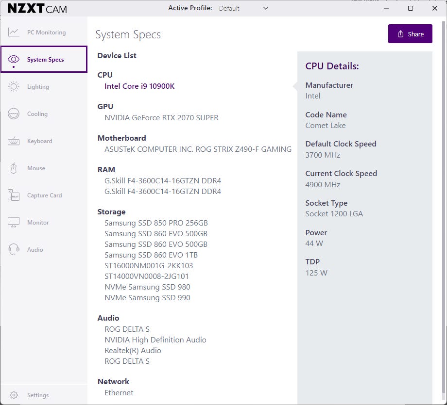447x405 pixels.
Task: Select last ROG DELTA S audio device
Action: coord(127,361)
